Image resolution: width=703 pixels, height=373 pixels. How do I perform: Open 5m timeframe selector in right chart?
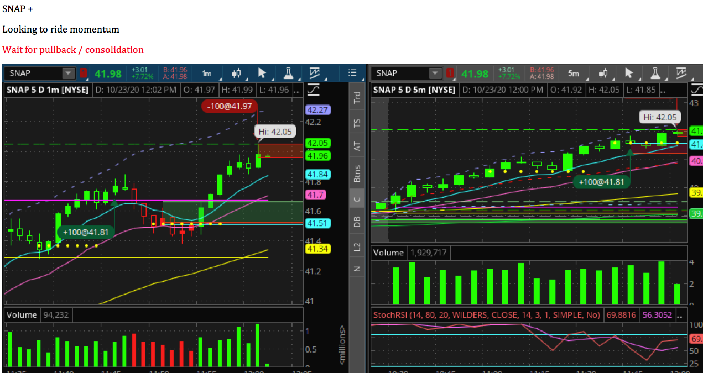[574, 73]
